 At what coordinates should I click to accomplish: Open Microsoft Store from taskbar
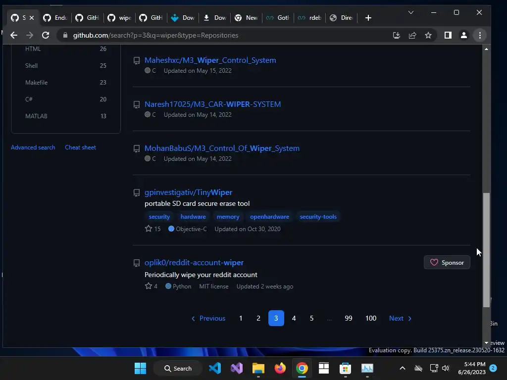345,368
